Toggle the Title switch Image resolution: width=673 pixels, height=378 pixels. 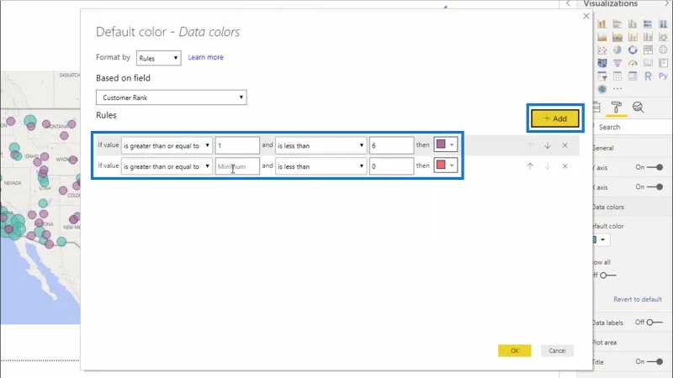(x=655, y=362)
